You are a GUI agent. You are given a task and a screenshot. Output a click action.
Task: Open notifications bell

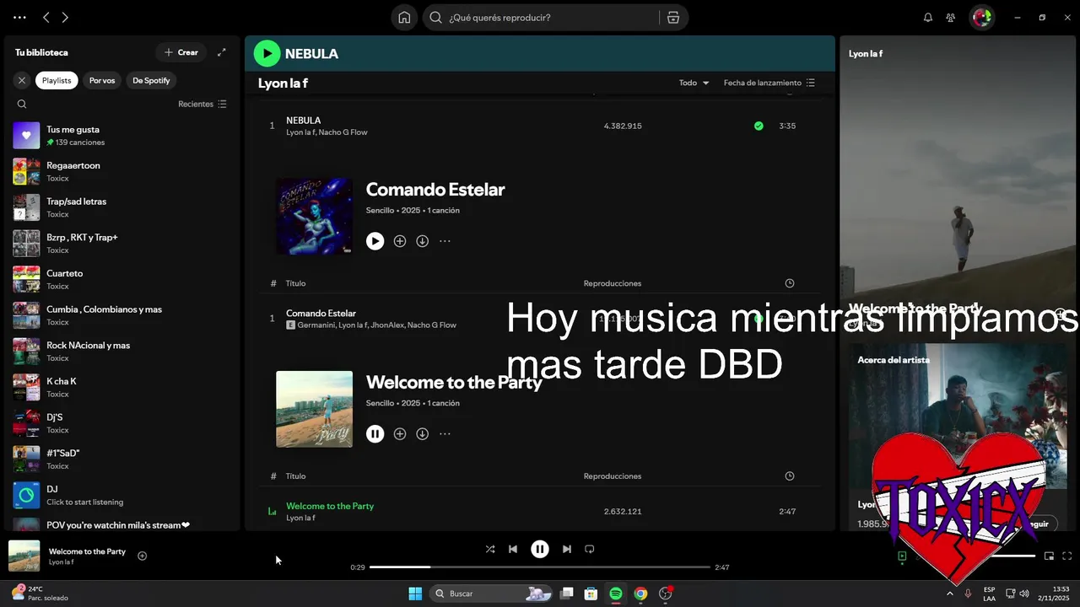[928, 18]
